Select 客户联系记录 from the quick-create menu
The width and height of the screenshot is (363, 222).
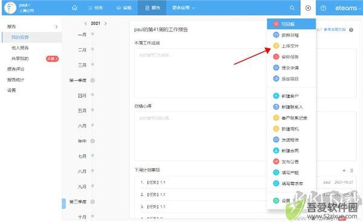pos(291,118)
